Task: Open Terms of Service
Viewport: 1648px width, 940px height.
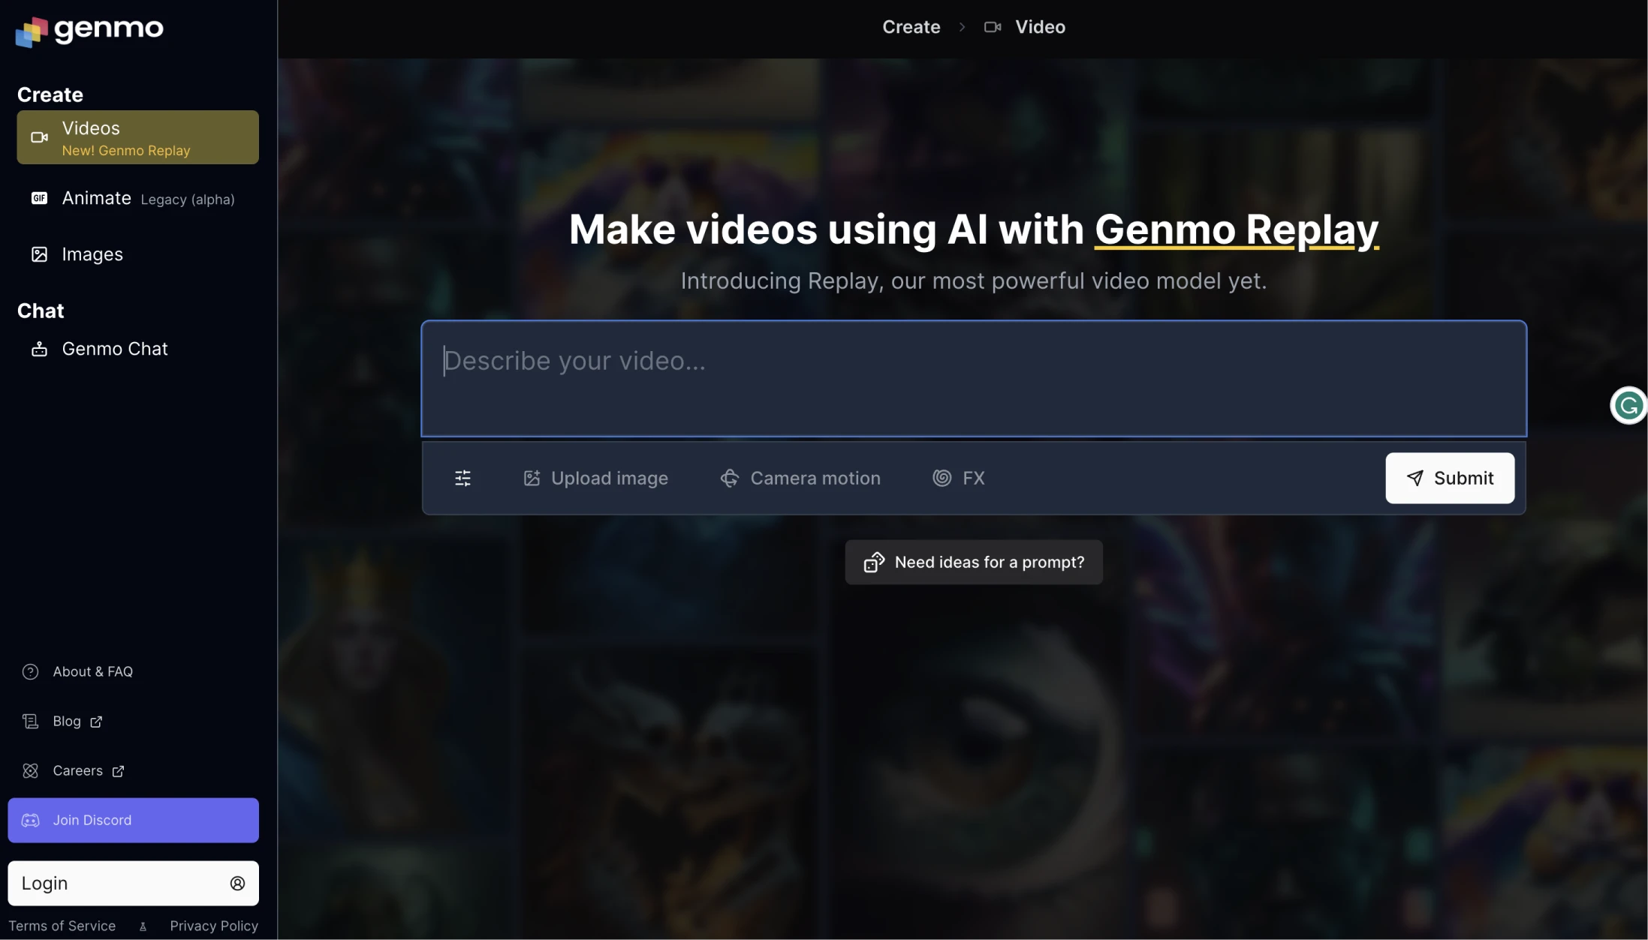Action: [62, 926]
